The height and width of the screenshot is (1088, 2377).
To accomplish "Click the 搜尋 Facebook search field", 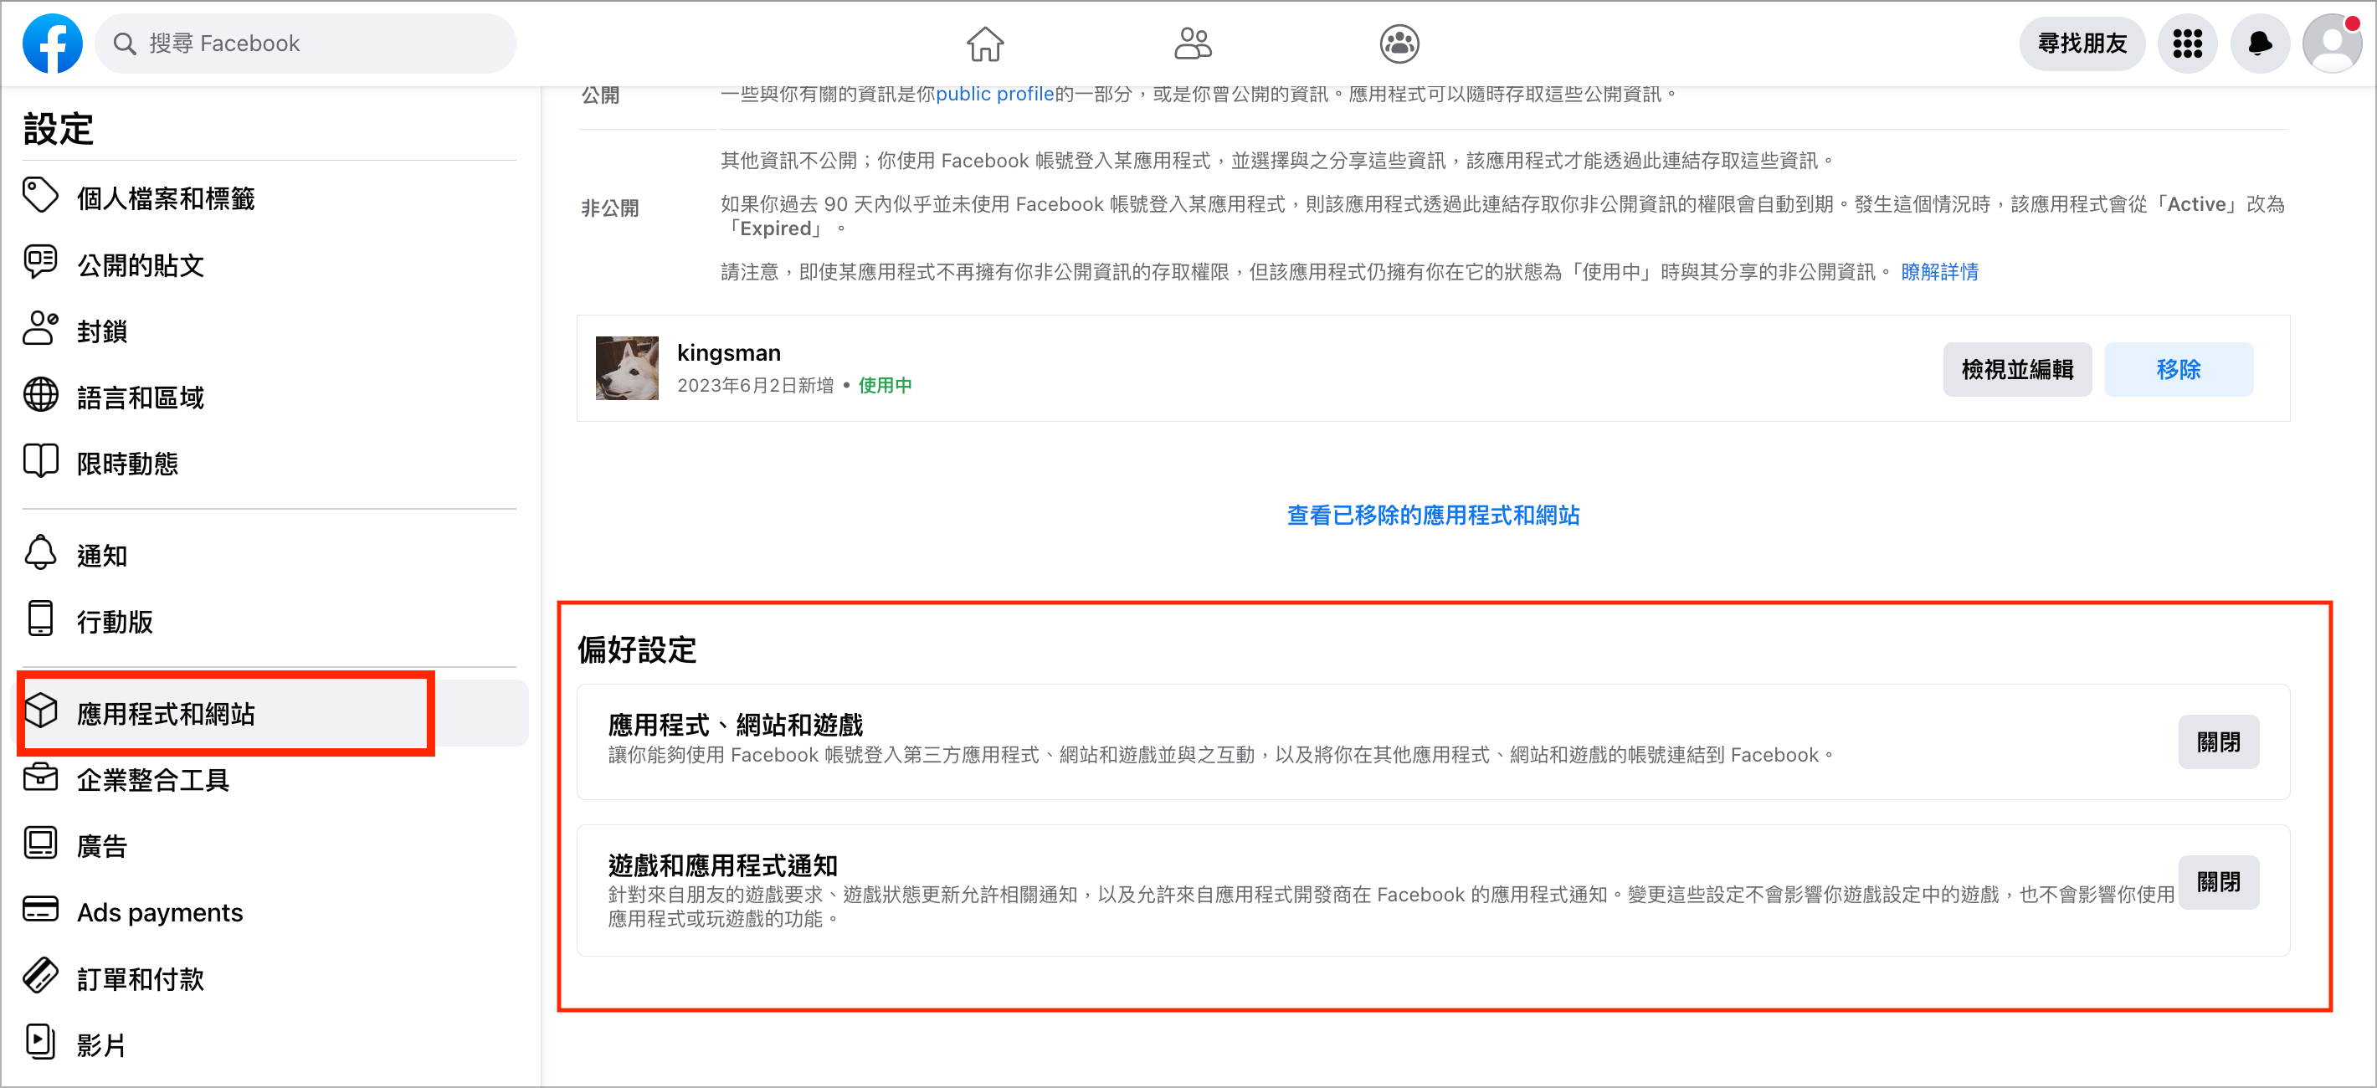I will (x=305, y=44).
